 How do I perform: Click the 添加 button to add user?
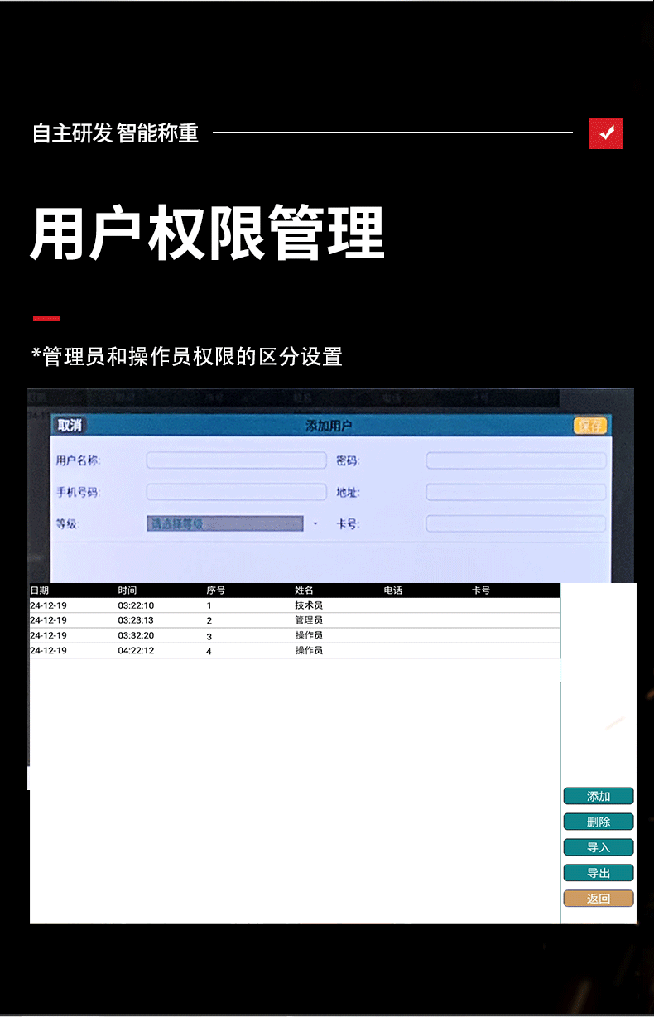(599, 796)
